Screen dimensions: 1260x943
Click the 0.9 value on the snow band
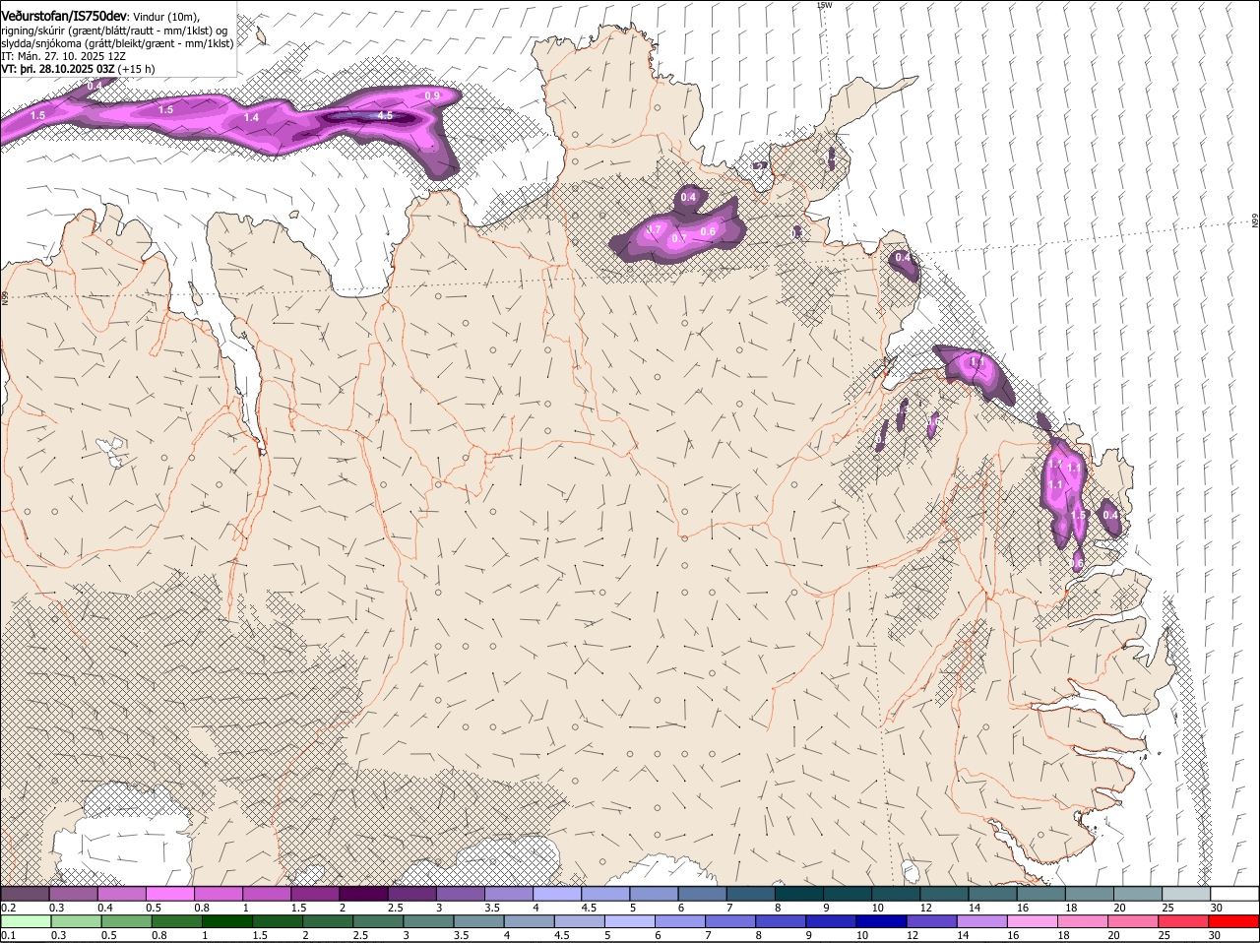tap(432, 96)
